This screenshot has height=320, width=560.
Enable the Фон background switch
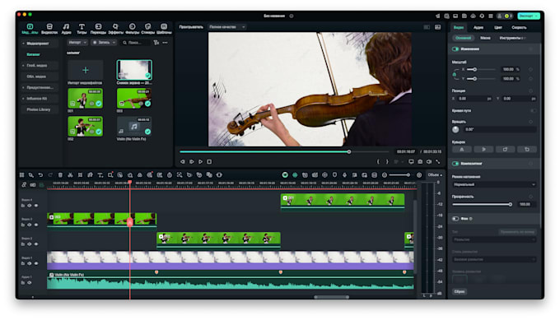pyautogui.click(x=455, y=218)
